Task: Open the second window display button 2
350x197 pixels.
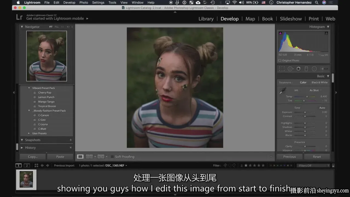Action: tap(27, 166)
